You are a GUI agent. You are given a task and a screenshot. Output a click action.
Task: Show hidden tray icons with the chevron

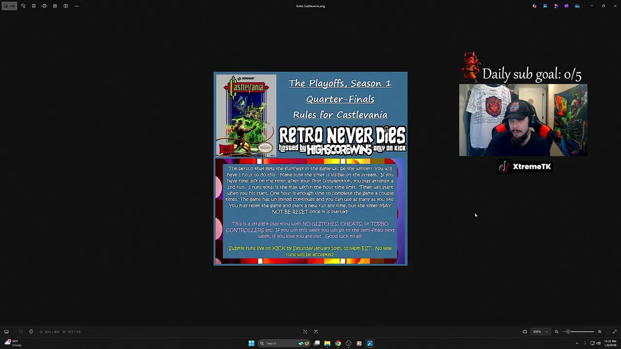(577, 343)
